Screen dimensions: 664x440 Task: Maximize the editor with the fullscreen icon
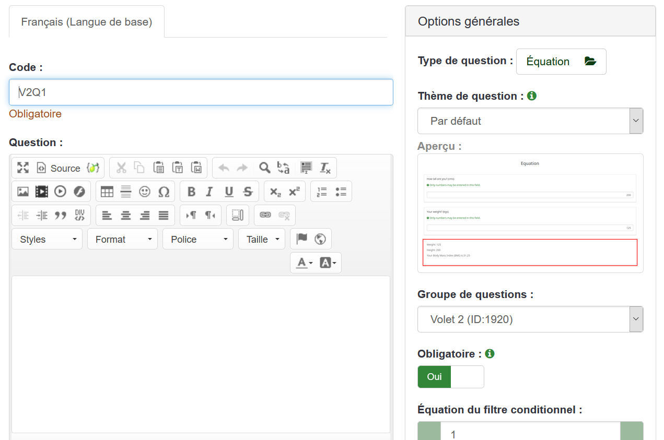coord(23,168)
